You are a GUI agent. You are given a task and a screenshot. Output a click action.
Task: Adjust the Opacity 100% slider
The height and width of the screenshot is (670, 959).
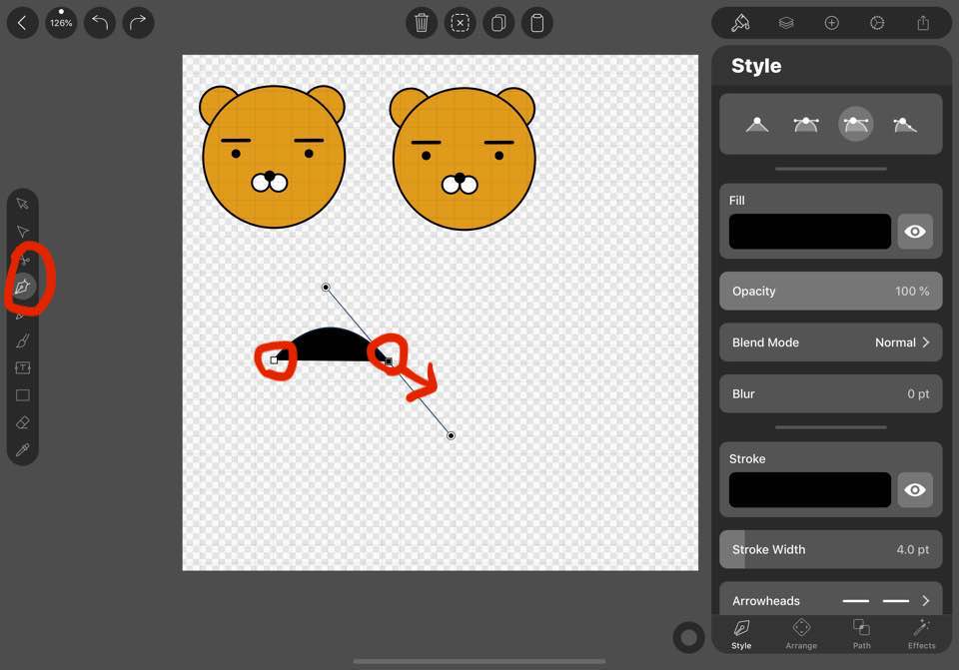830,291
